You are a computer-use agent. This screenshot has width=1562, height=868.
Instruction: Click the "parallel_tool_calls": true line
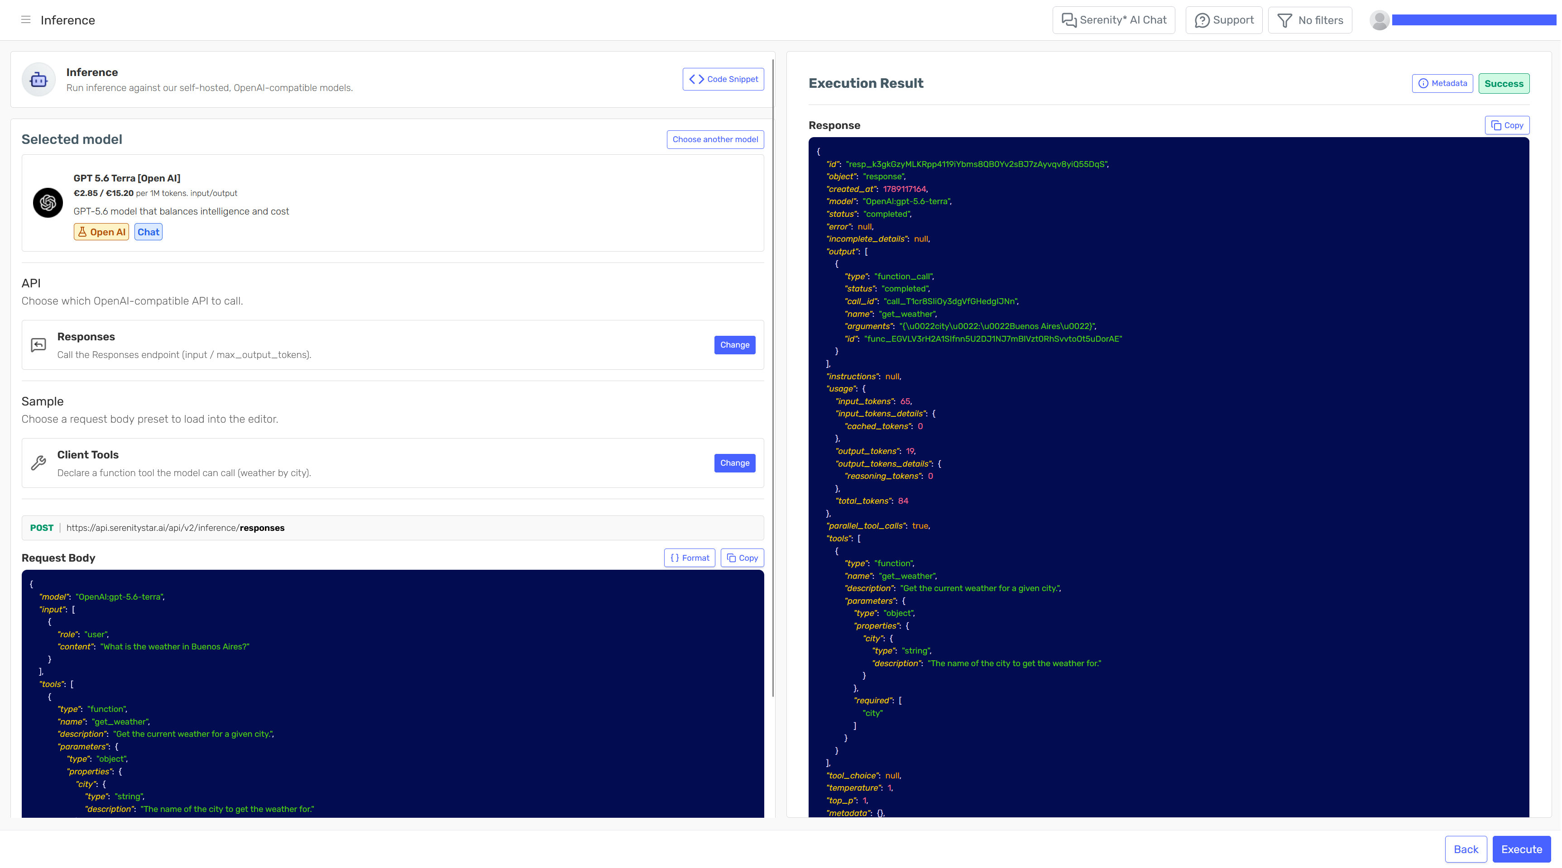pos(878,525)
